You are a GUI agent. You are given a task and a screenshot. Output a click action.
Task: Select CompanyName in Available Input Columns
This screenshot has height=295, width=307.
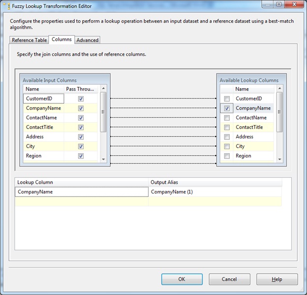43,108
